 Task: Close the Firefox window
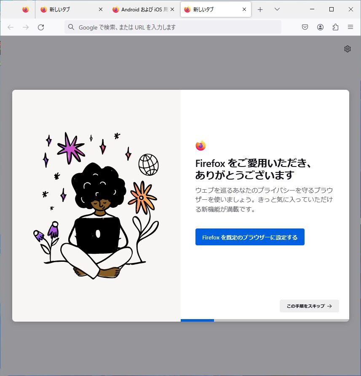click(x=351, y=9)
